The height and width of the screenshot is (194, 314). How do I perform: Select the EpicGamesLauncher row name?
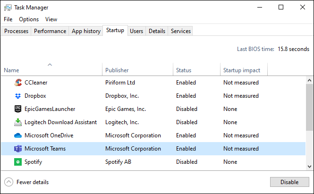point(50,109)
